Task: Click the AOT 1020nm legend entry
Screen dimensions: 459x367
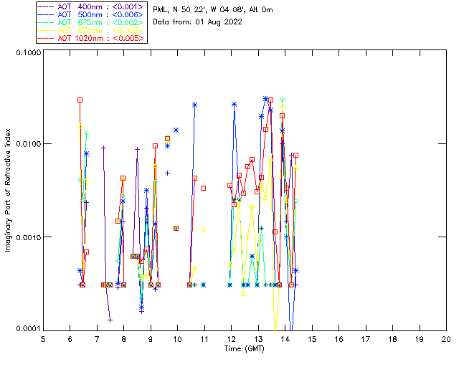Action: (x=91, y=38)
